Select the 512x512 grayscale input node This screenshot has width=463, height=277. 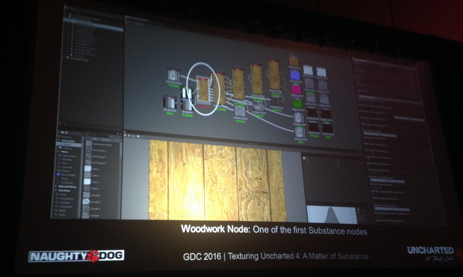click(x=170, y=102)
